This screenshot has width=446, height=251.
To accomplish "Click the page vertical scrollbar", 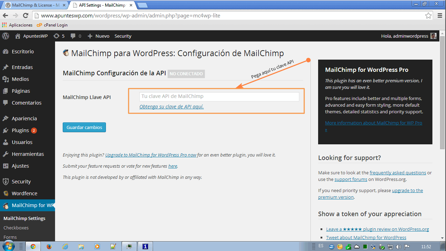I will pyautogui.click(x=443, y=93).
